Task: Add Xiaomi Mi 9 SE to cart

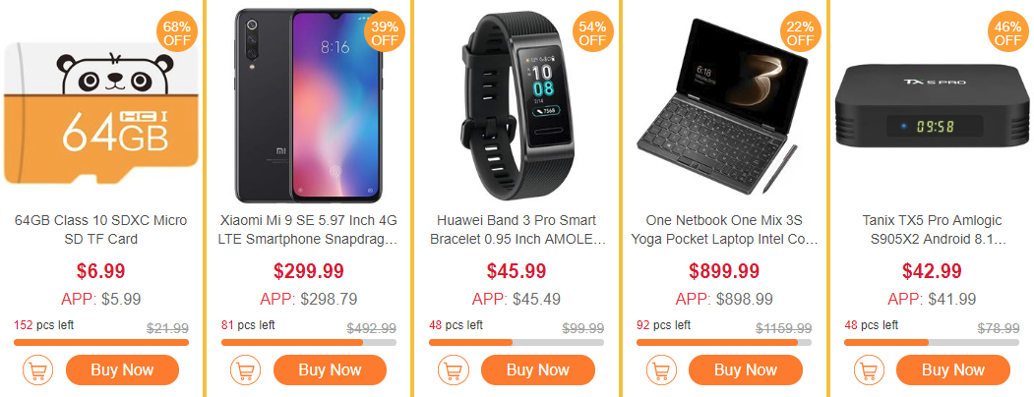Action: click(245, 370)
